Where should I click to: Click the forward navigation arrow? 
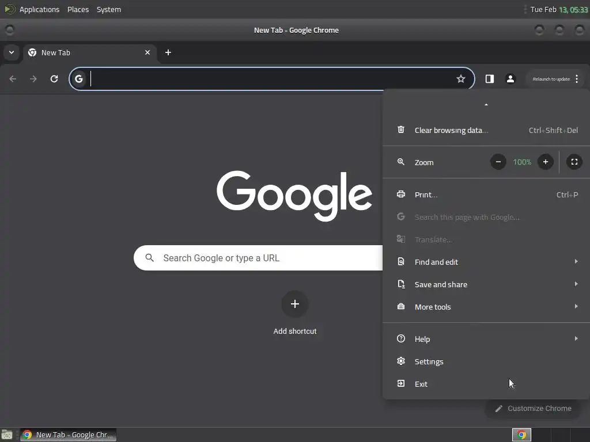coord(33,79)
